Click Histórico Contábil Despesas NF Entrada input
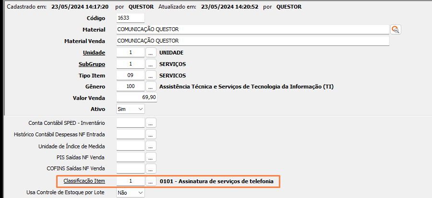Image resolution: width=432 pixels, height=198 pixels. point(130,134)
